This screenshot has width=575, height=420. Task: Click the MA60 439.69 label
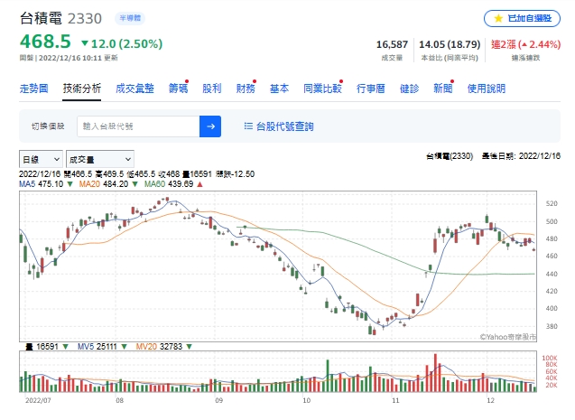pyautogui.click(x=169, y=183)
